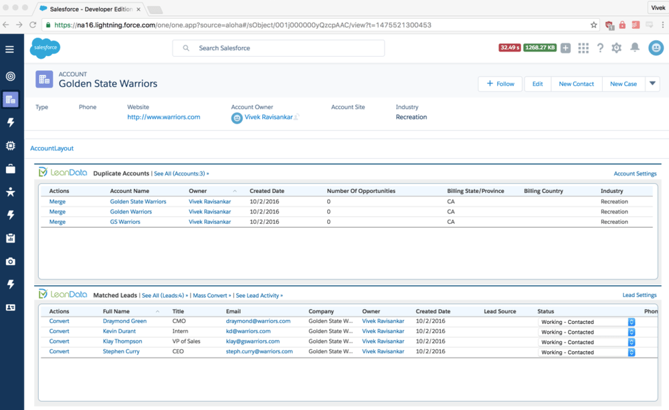Switch to the Salesforce Developer Edition tab
This screenshot has height=410, width=669.
(x=91, y=9)
